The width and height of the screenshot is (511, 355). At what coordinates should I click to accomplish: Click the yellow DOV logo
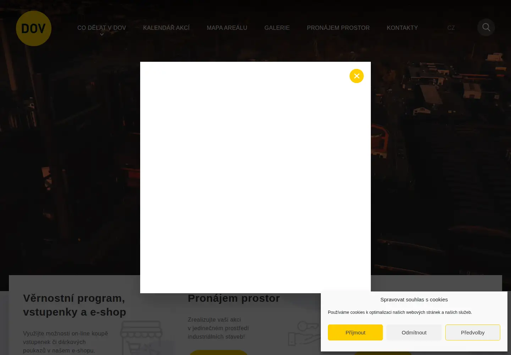34,28
